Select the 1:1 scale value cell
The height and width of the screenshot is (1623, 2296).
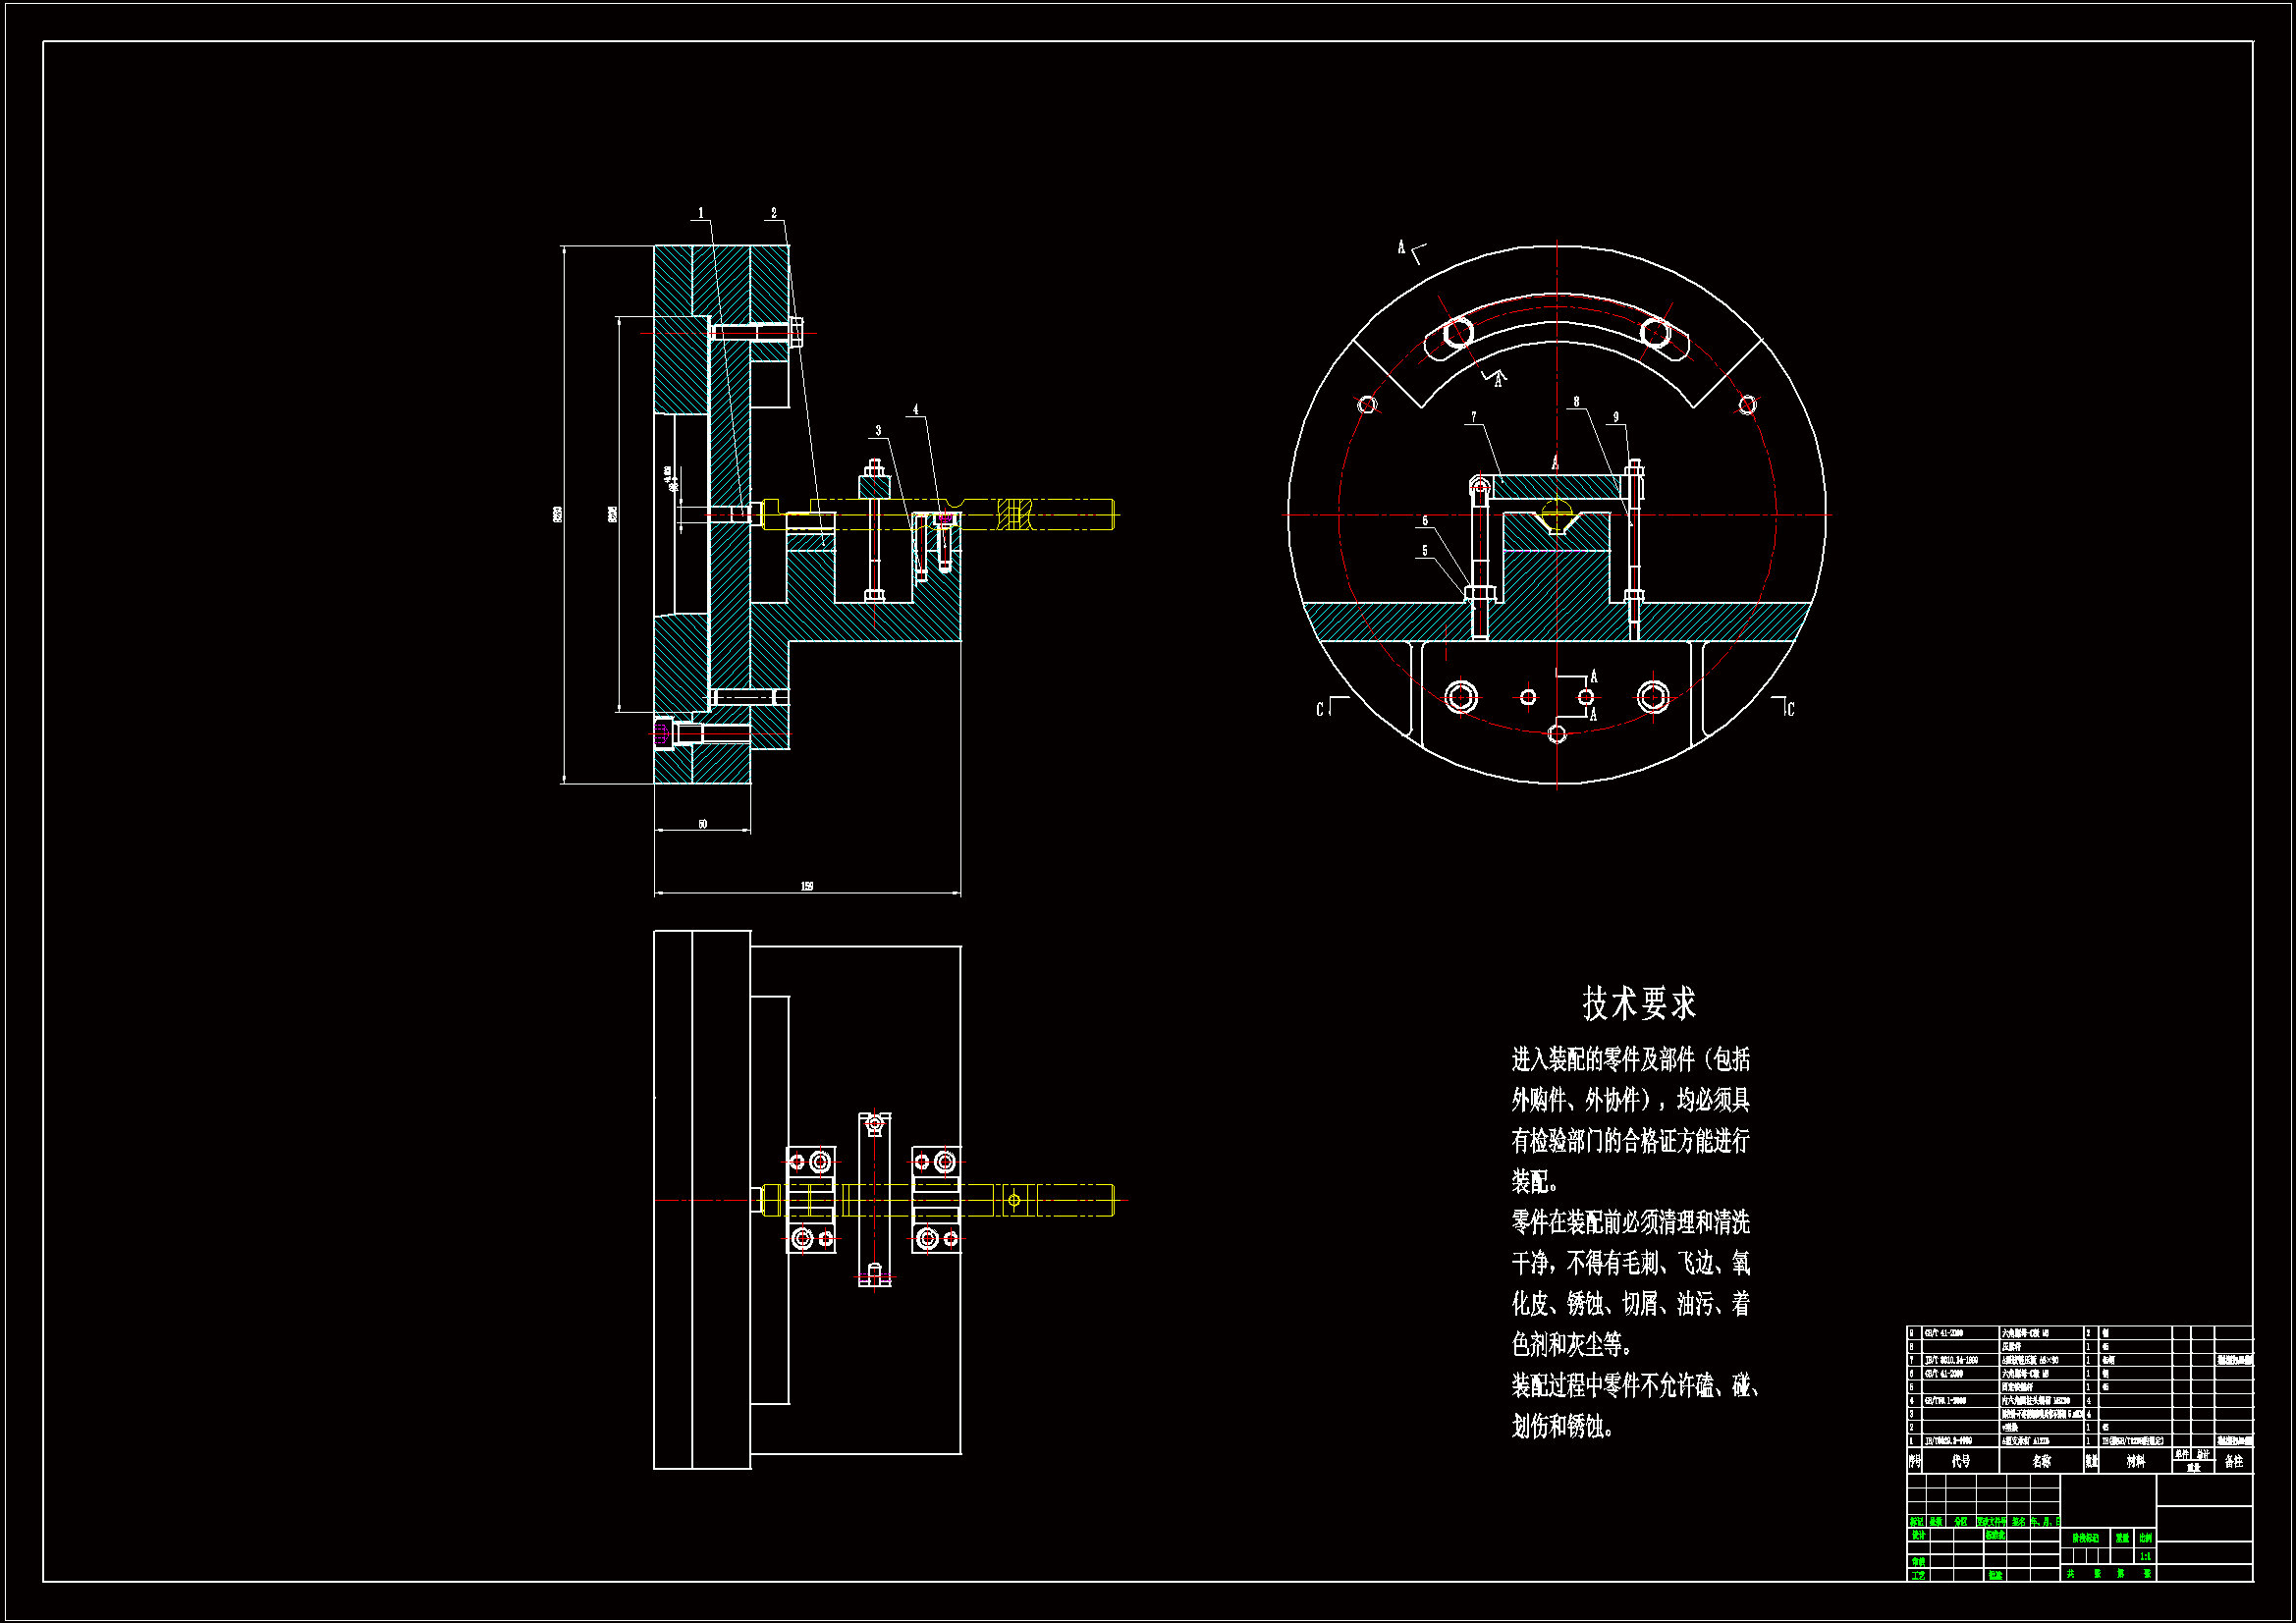tap(2144, 1556)
